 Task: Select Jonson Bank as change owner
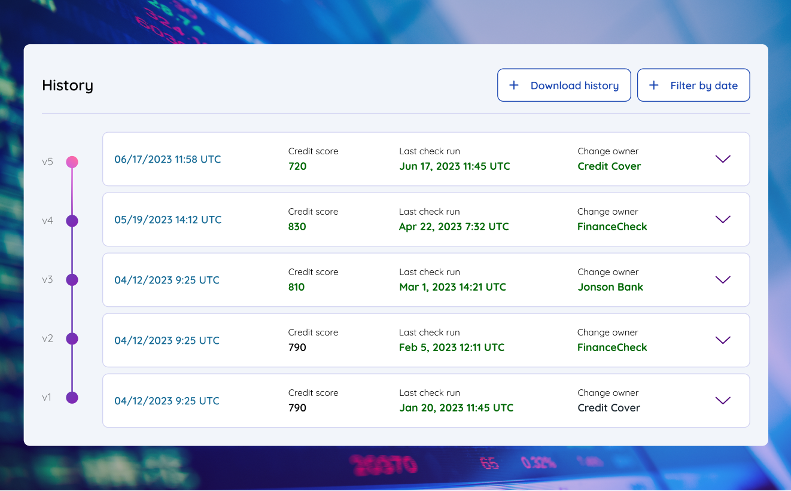click(610, 287)
